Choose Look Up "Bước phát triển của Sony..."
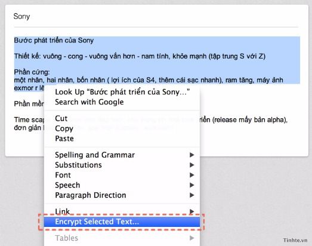The width and height of the screenshot is (312, 246). pyautogui.click(x=122, y=92)
